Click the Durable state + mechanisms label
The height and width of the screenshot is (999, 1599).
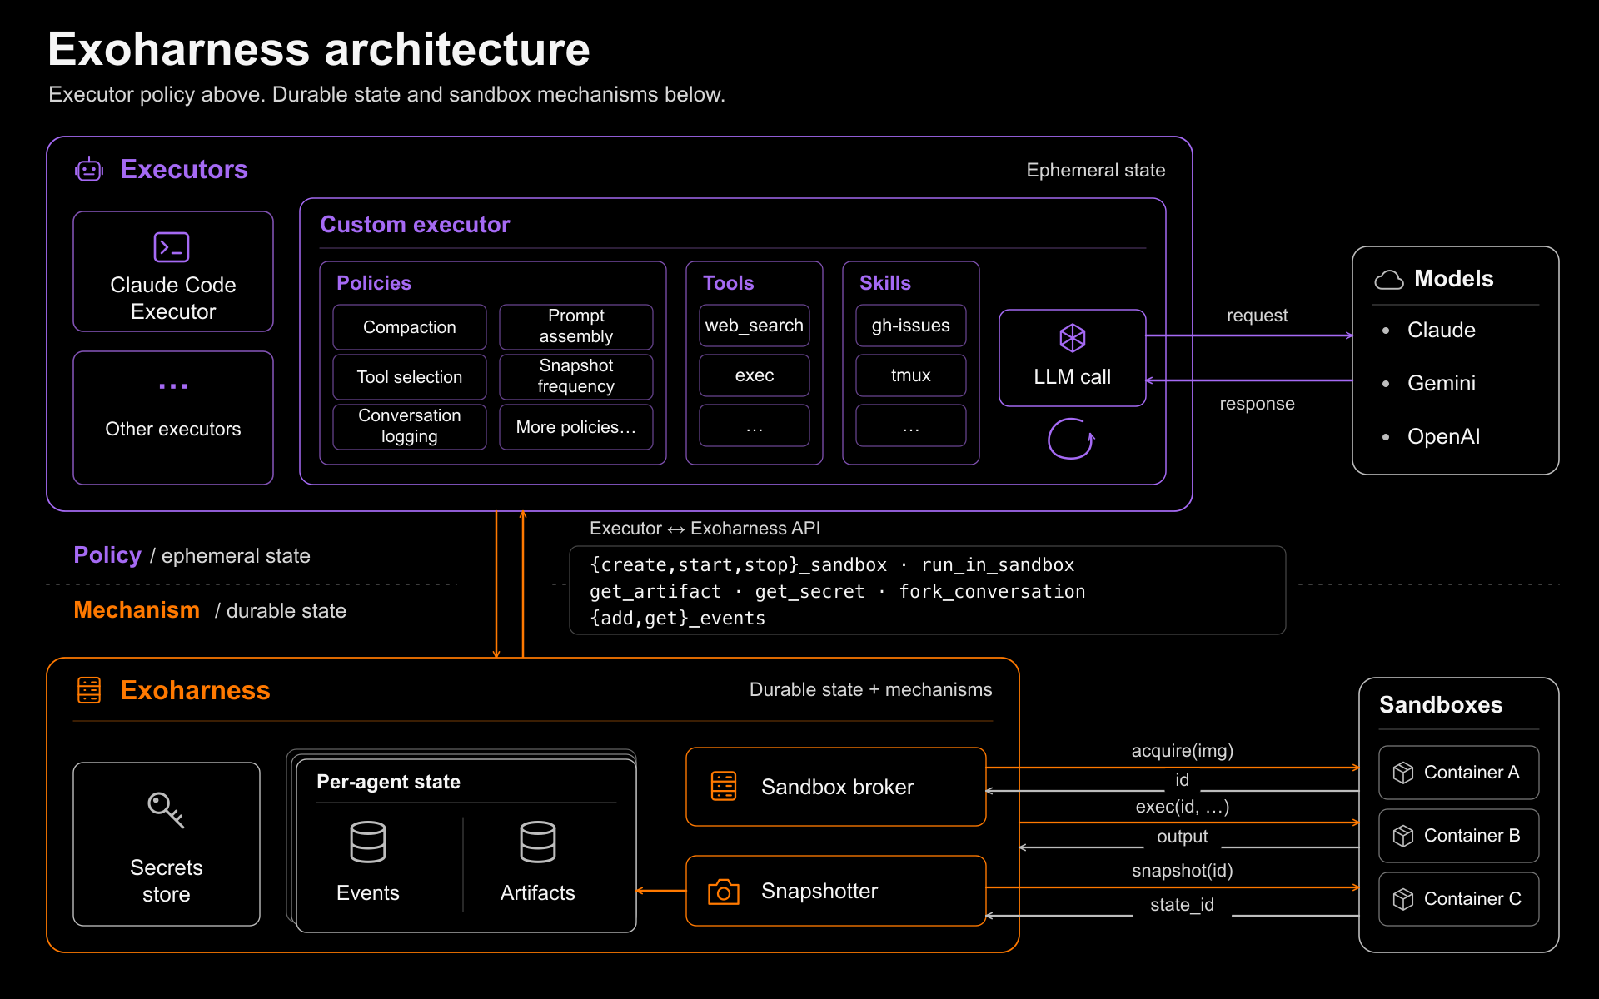pos(871,690)
